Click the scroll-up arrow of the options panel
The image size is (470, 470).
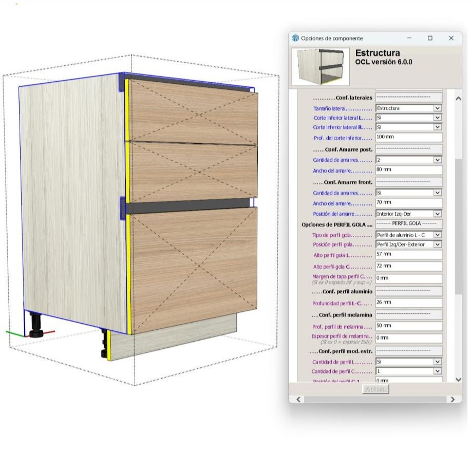pyautogui.click(x=459, y=99)
